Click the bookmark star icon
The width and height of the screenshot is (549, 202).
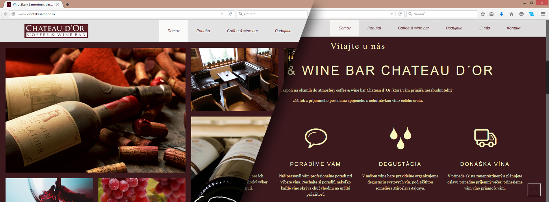pos(483,14)
